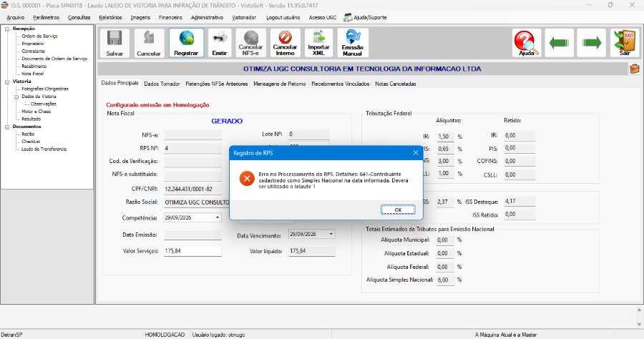Image resolution: width=644 pixels, height=339 pixels.
Task: Collapse the Documentos tree node
Action: click(7, 127)
